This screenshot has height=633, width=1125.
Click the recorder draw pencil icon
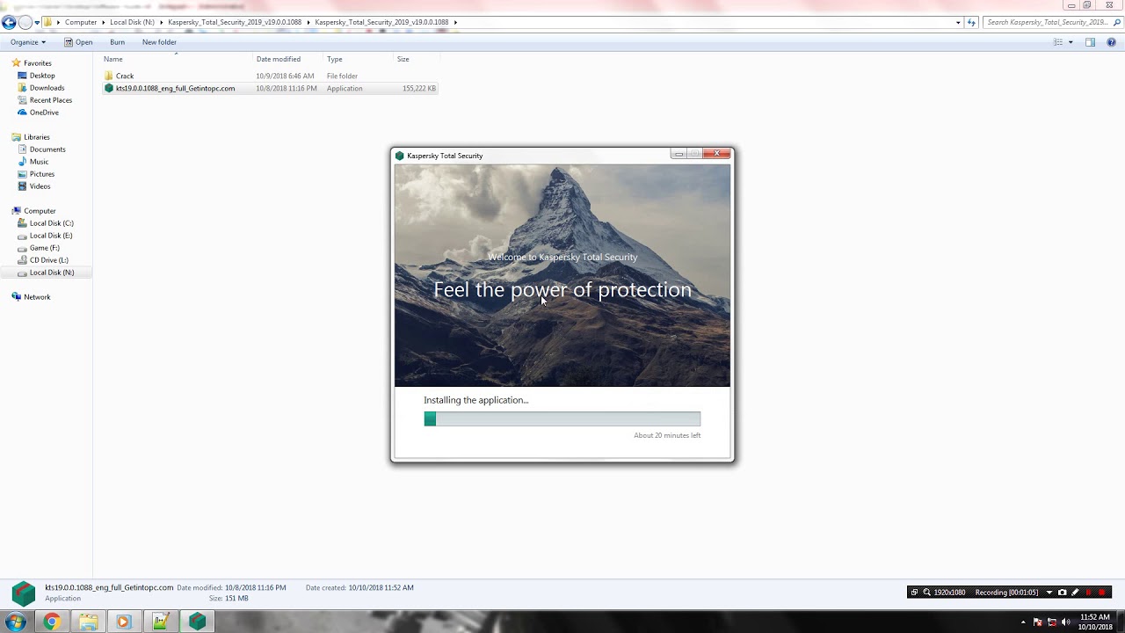coord(1075,593)
